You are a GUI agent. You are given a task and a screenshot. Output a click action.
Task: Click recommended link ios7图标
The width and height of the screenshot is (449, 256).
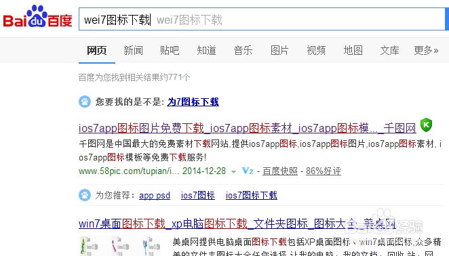(198, 195)
